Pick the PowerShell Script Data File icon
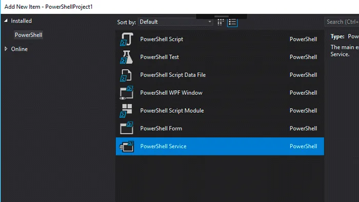359x202 pixels. 126,75
